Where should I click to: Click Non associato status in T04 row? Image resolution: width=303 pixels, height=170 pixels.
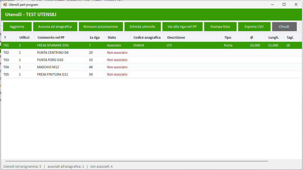[117, 67]
